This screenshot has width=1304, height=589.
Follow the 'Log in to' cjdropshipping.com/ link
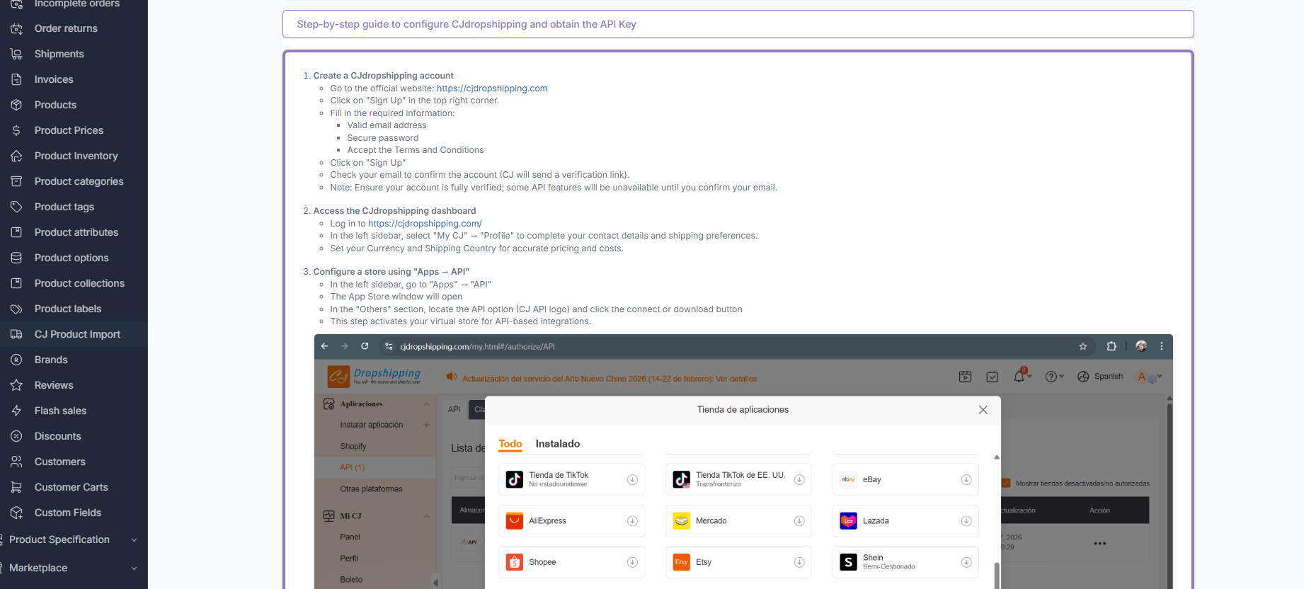425,224
